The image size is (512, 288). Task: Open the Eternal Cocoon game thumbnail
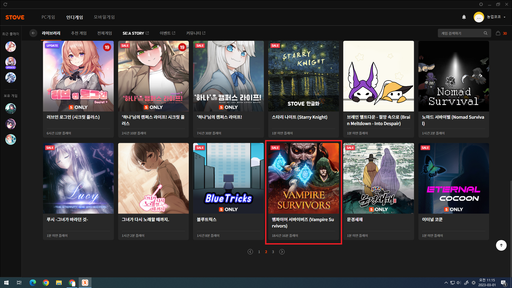pyautogui.click(x=453, y=178)
